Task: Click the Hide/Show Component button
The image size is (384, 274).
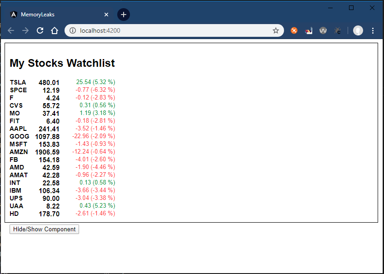Action: click(x=45, y=229)
